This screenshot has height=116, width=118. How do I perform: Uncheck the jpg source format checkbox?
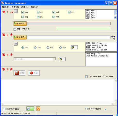(x=22, y=17)
